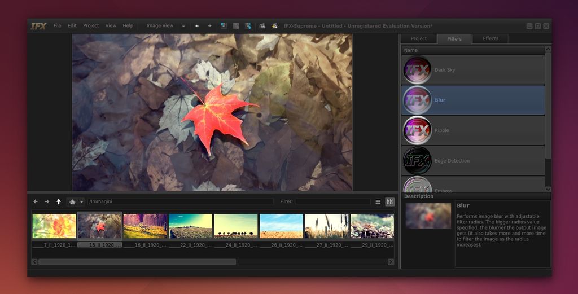Click the home folder icon in file browser
The height and width of the screenshot is (294, 578).
click(x=72, y=201)
